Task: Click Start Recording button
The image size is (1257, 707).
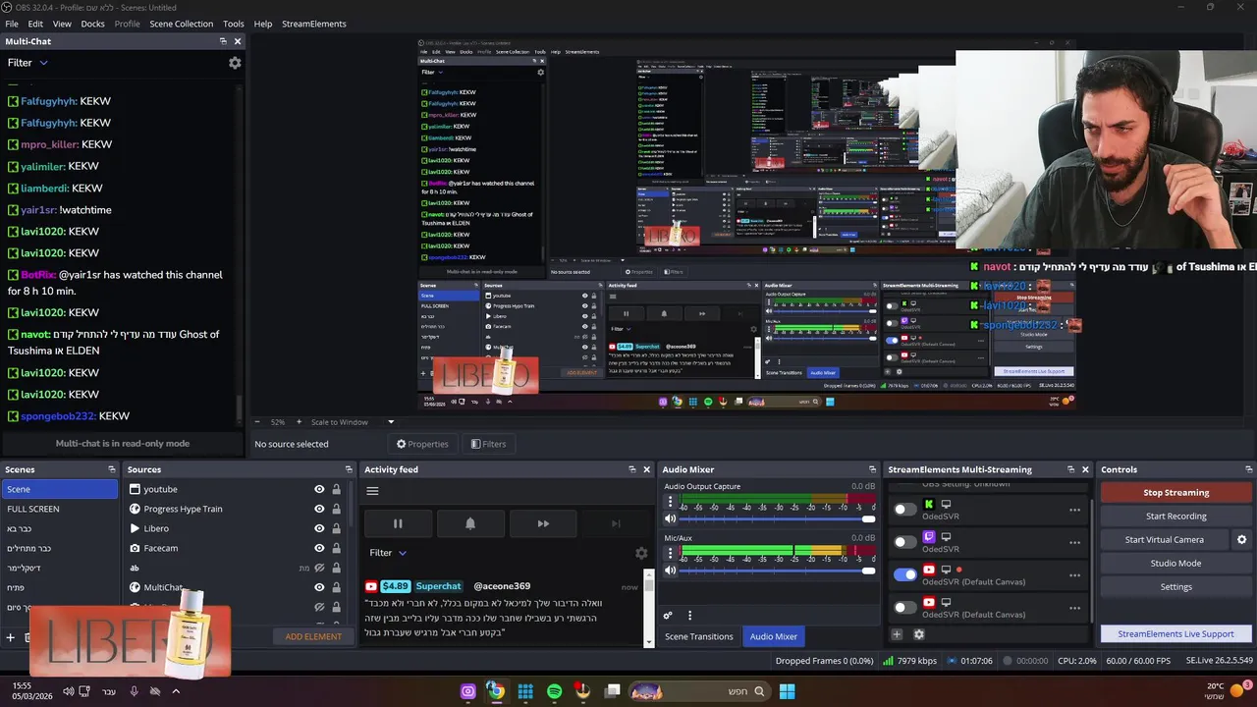Action: (1176, 517)
